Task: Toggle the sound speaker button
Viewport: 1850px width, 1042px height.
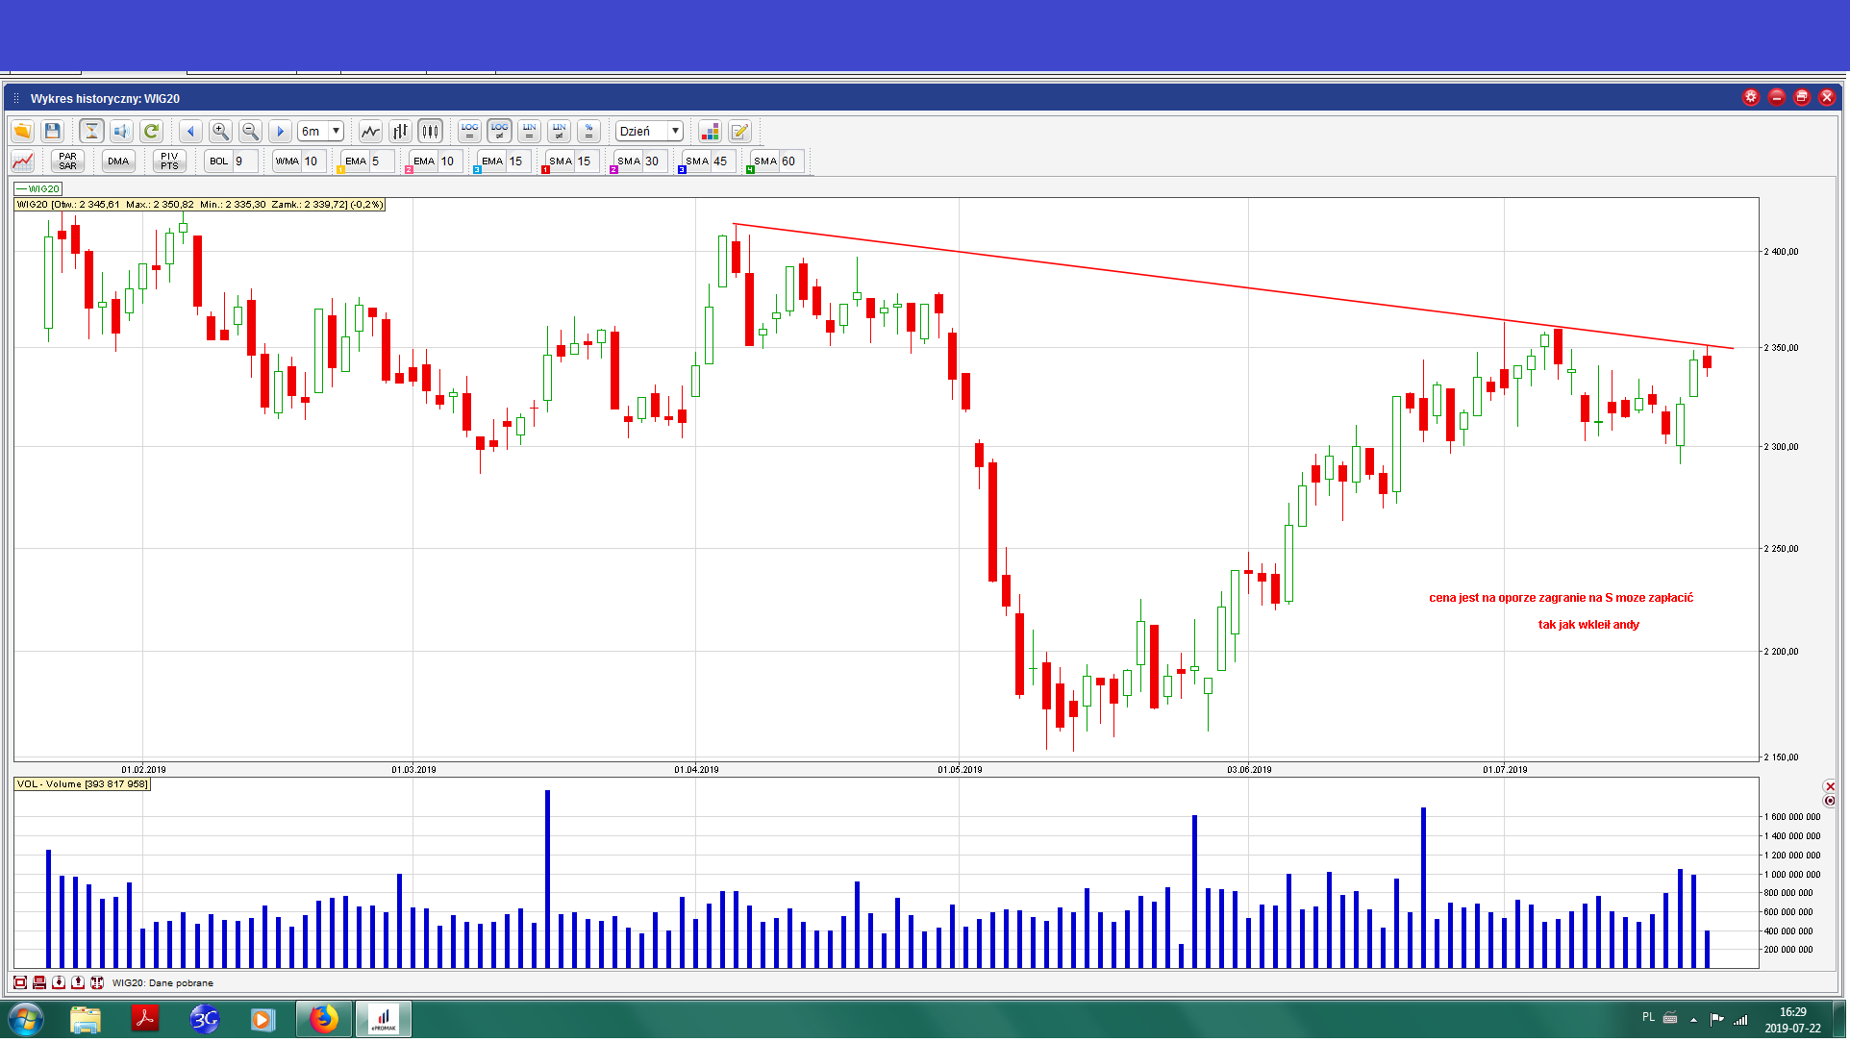Action: click(x=121, y=132)
